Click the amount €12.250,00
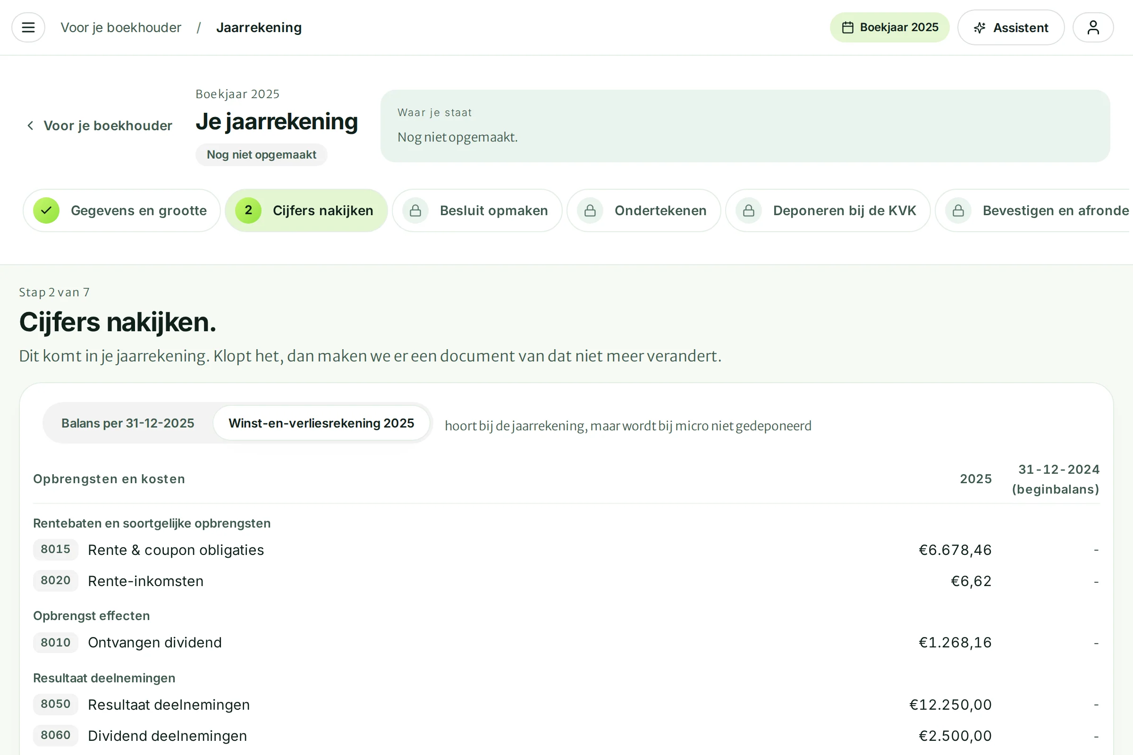This screenshot has width=1133, height=755. 950,705
